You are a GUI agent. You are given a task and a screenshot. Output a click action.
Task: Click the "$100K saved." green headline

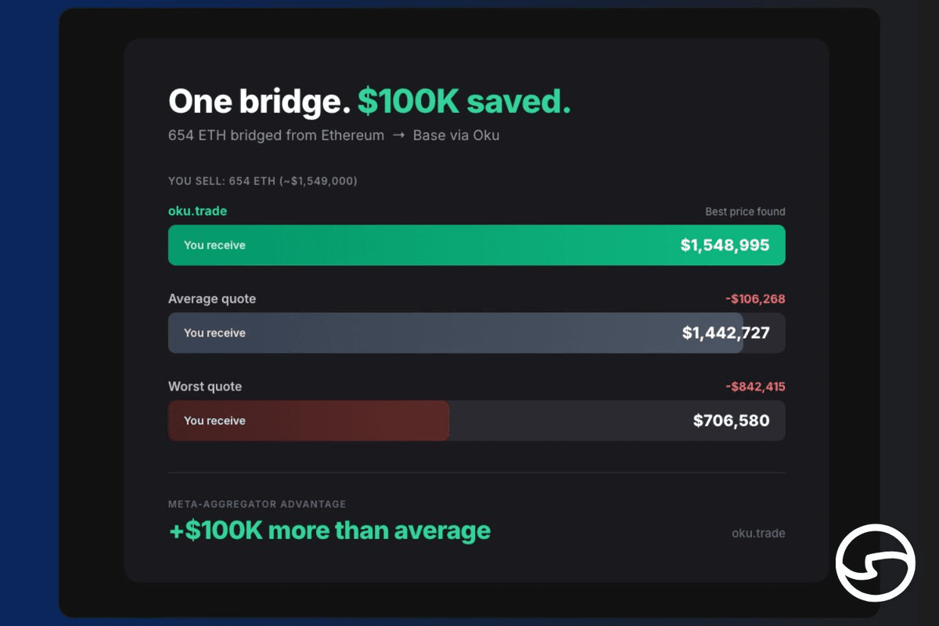click(464, 102)
